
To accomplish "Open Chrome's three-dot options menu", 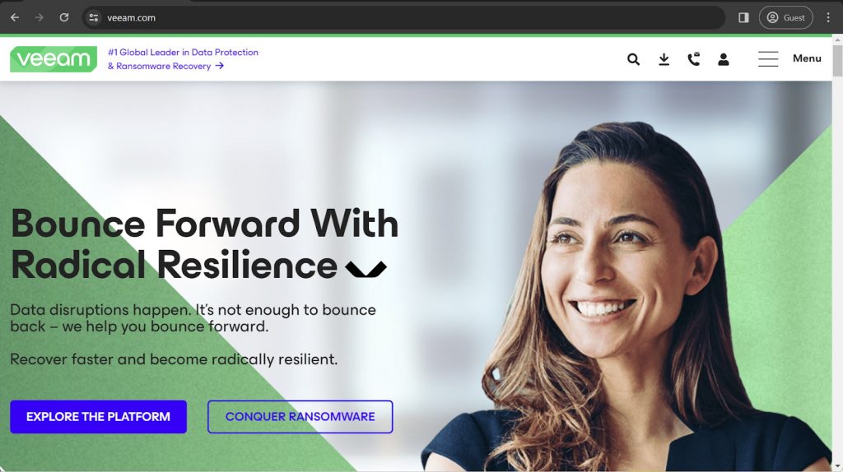I will tap(828, 18).
